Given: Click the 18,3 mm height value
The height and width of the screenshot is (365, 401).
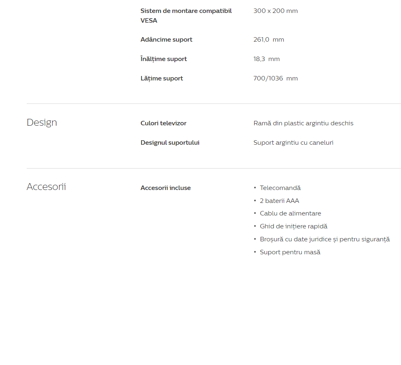Looking at the screenshot, I should click(267, 59).
